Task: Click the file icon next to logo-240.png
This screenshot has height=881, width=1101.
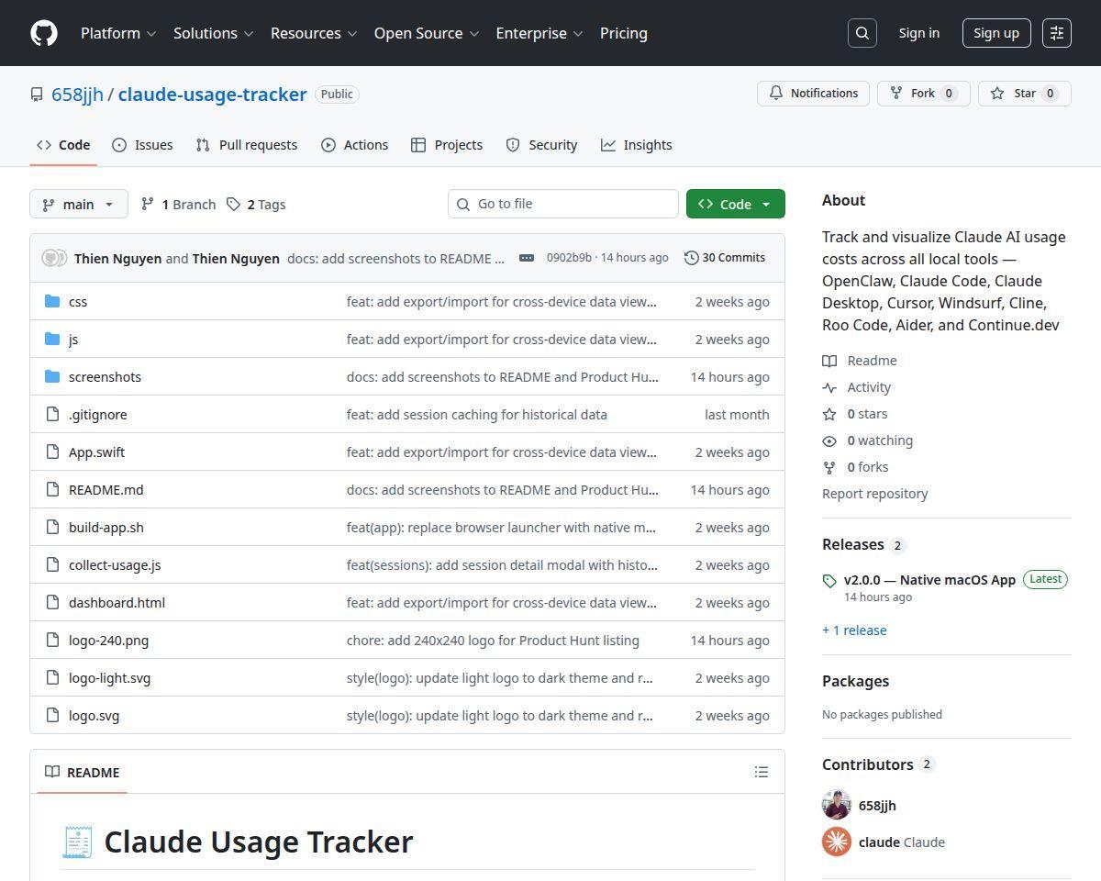Action: pos(52,640)
